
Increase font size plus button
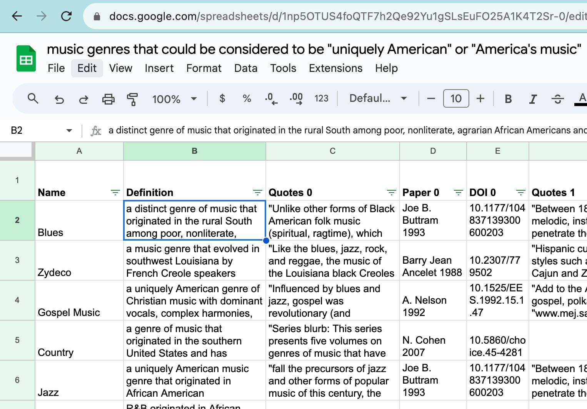pos(480,99)
